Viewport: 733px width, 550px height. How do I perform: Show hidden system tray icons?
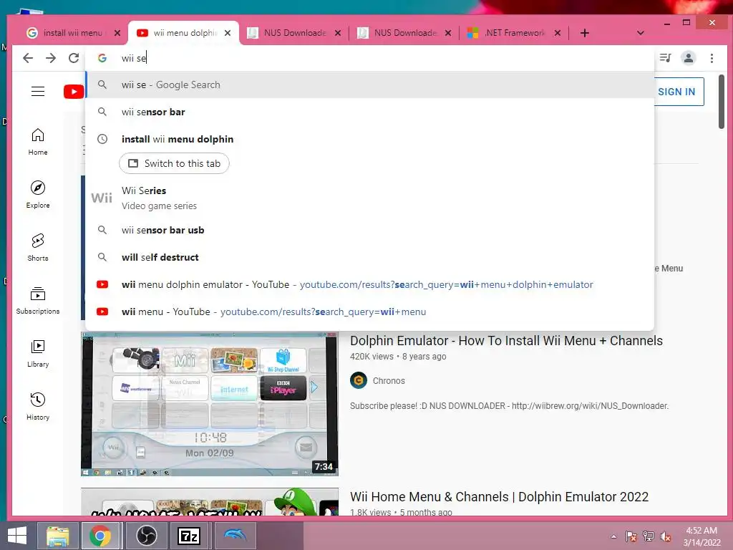point(613,536)
